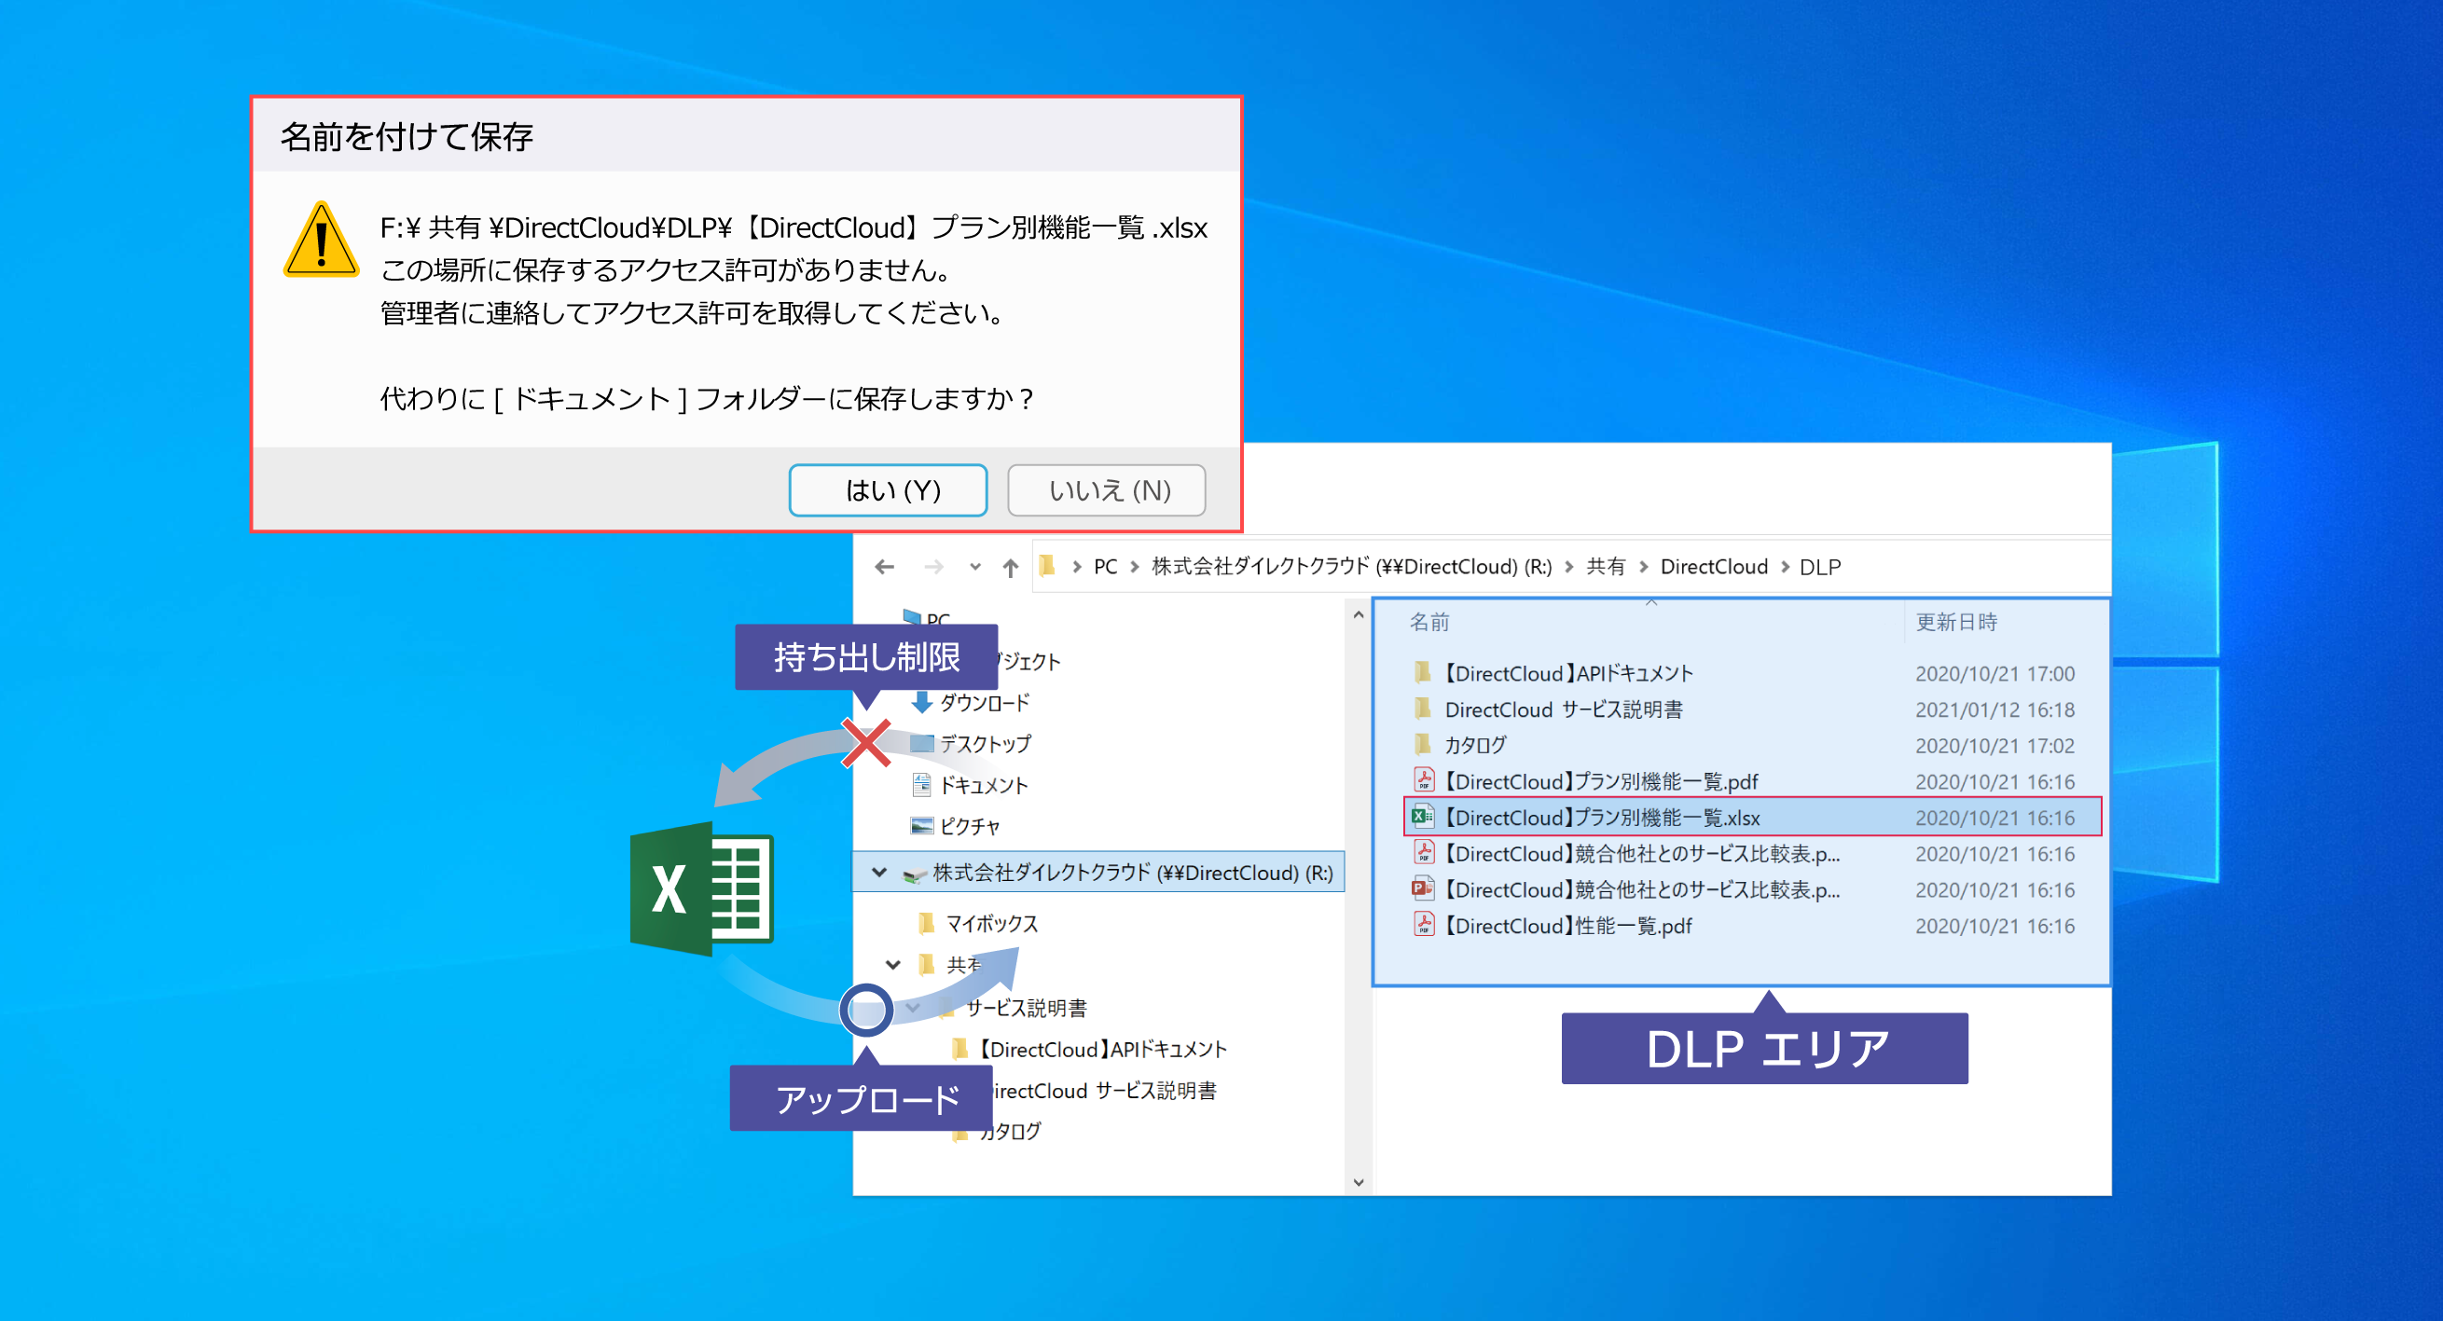
Task: Select 株式会社ダイレクトクラウド (R:) breadcrumb segment
Action: [1351, 567]
